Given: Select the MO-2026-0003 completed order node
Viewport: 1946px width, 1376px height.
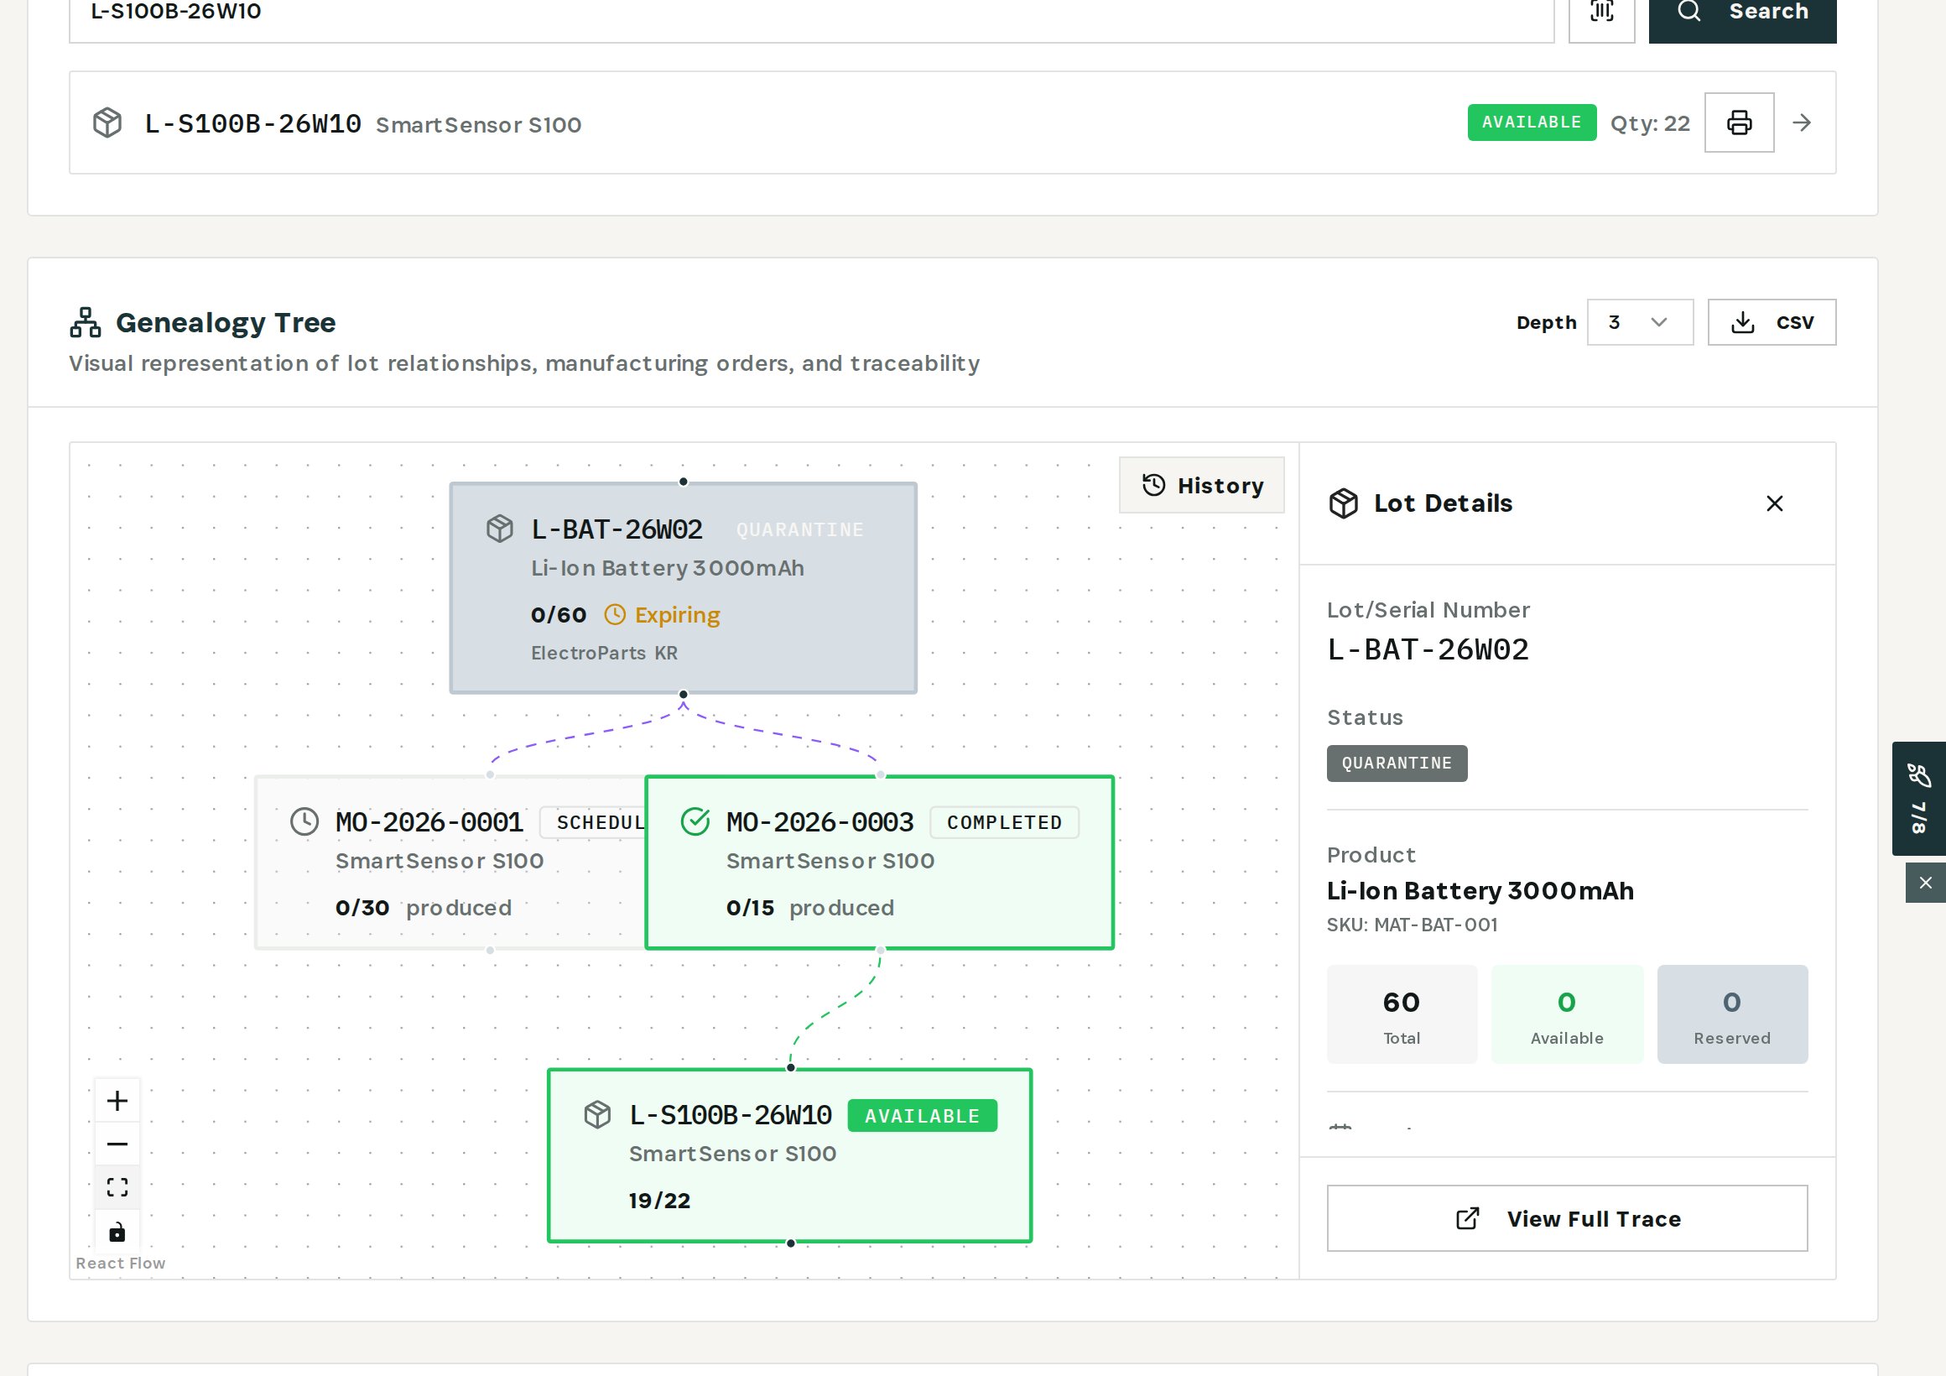Looking at the screenshot, I should pos(879,863).
